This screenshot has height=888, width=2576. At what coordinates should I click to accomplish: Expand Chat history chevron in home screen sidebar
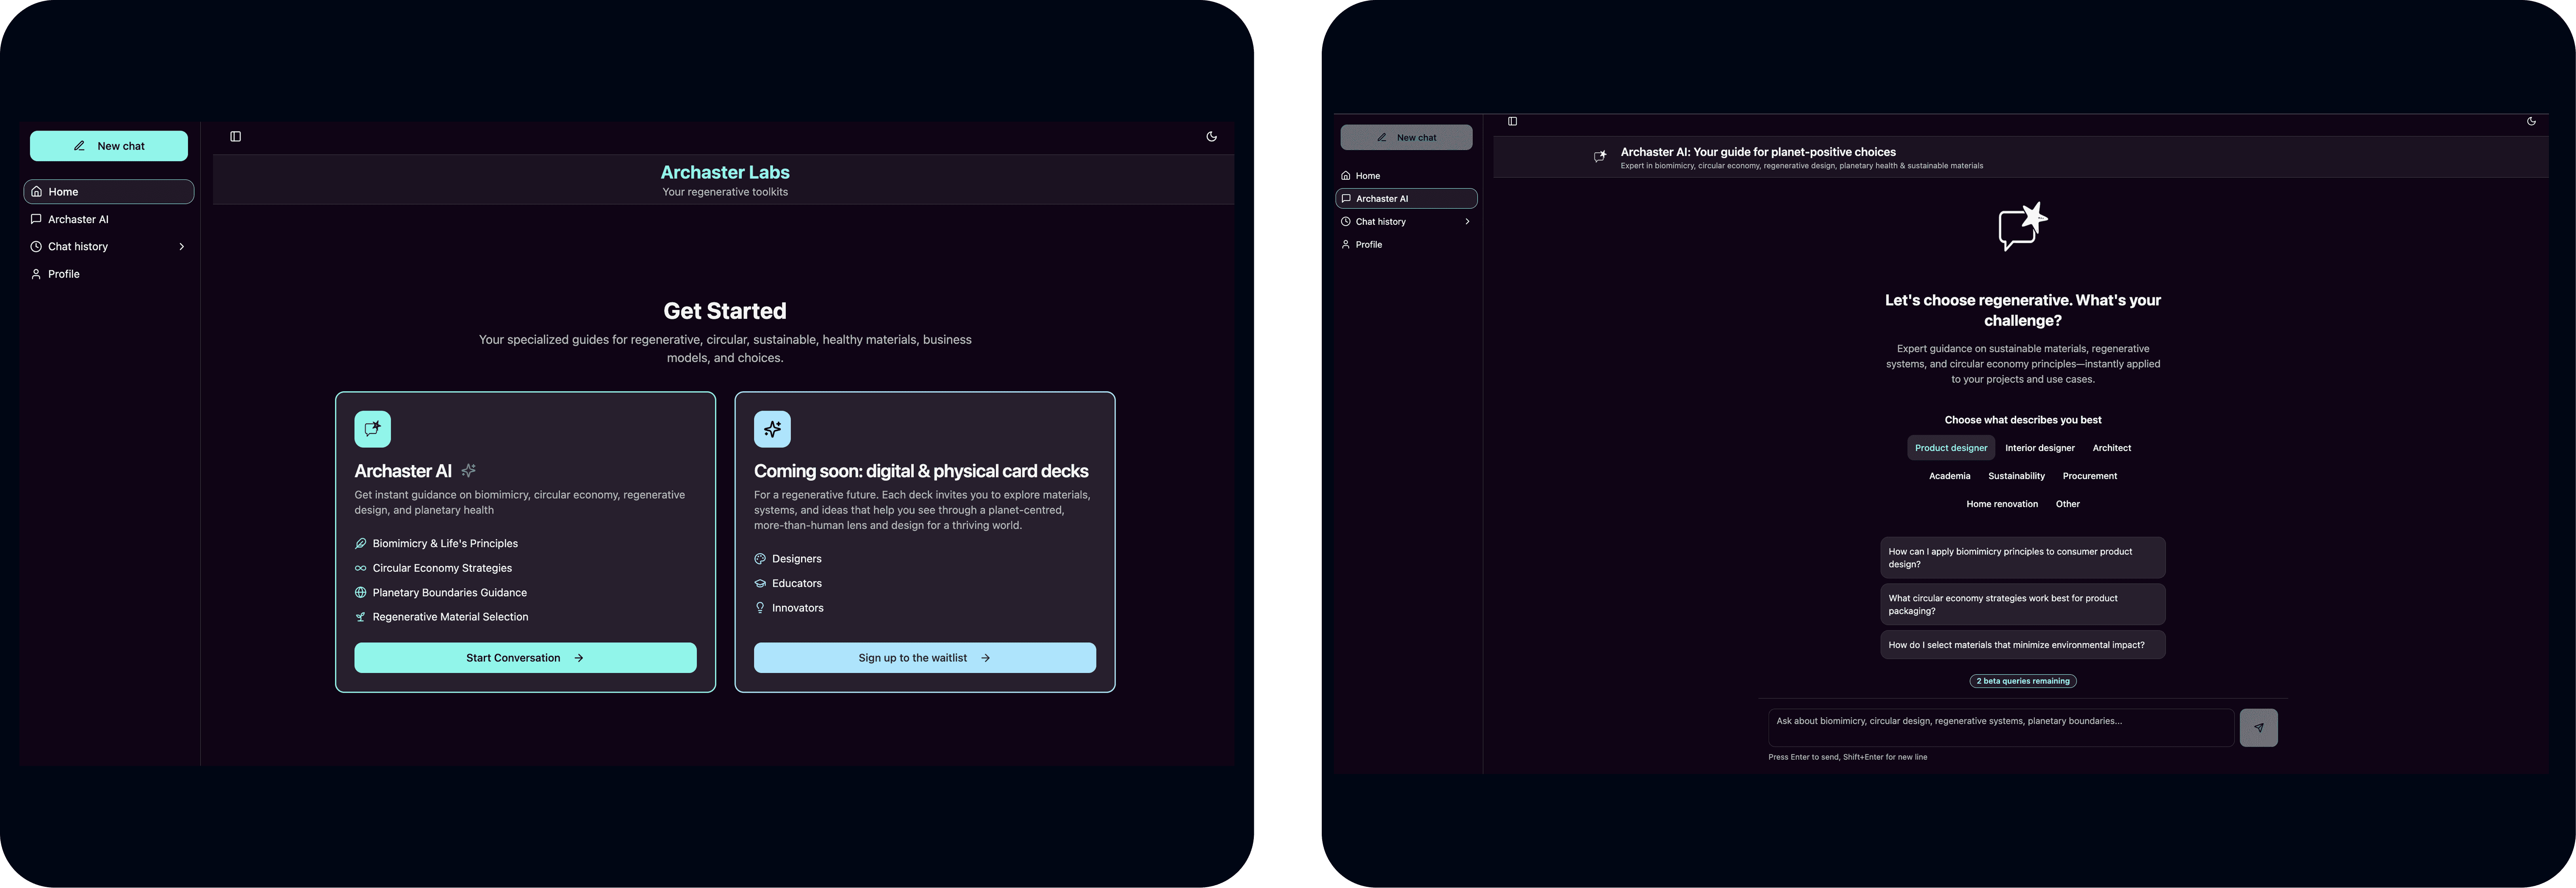181,247
